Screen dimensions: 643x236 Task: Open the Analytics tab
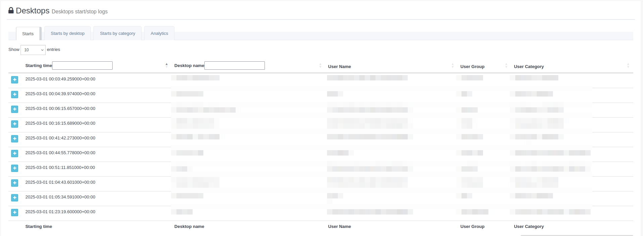point(159,34)
